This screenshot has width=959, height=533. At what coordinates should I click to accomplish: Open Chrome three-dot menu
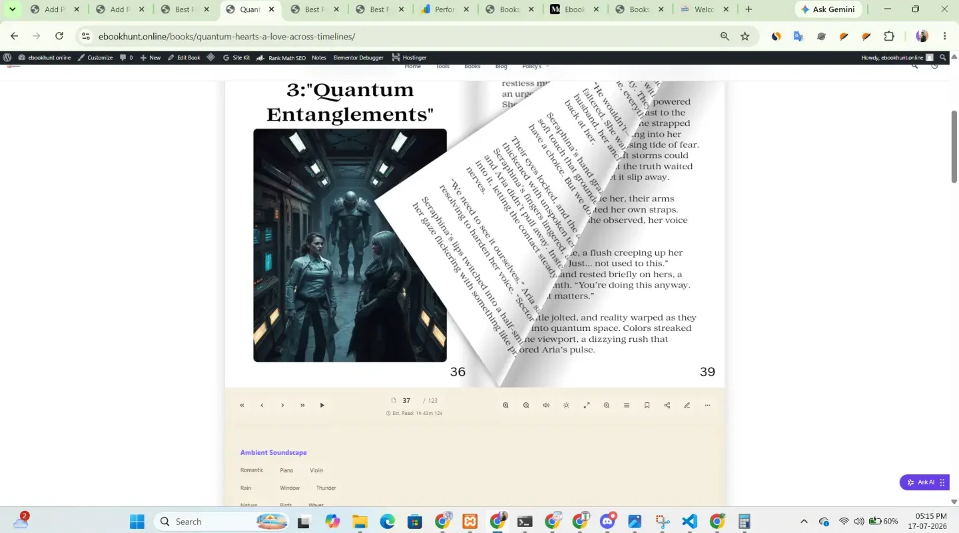944,36
